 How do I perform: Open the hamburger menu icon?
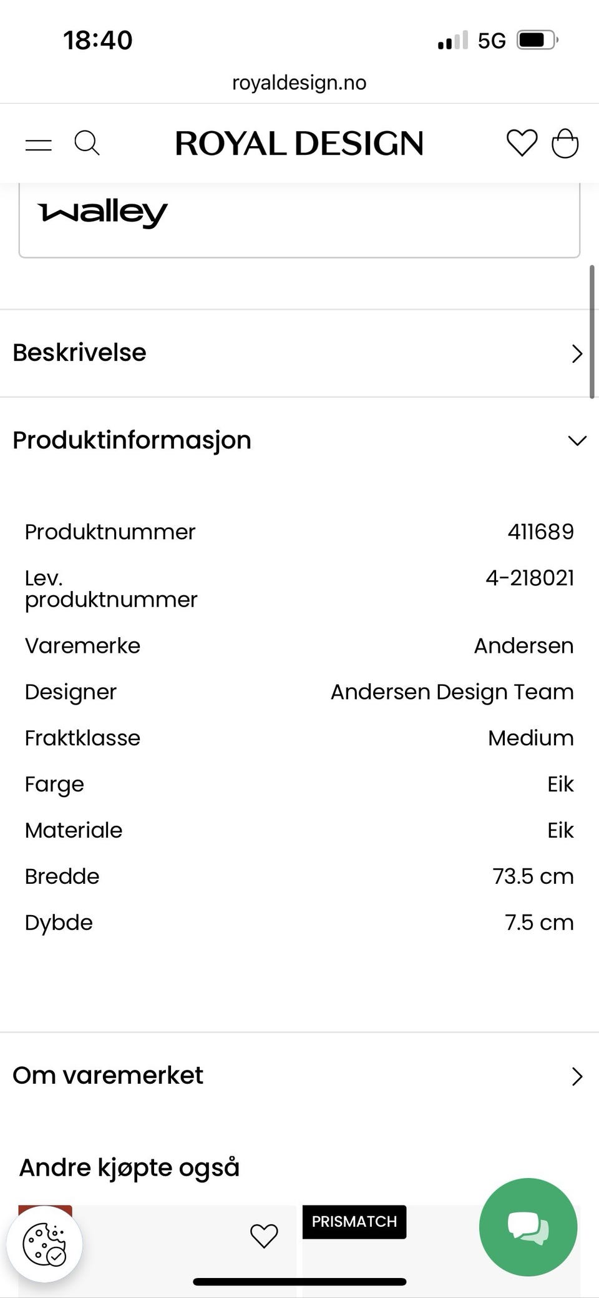[39, 145]
